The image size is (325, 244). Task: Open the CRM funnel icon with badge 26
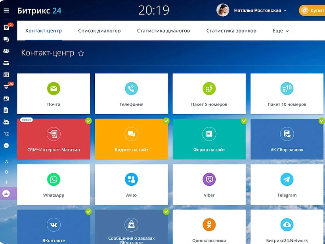[6, 86]
